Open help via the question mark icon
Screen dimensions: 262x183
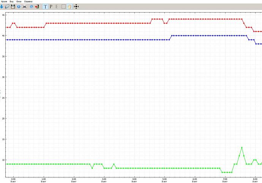coord(31,7)
